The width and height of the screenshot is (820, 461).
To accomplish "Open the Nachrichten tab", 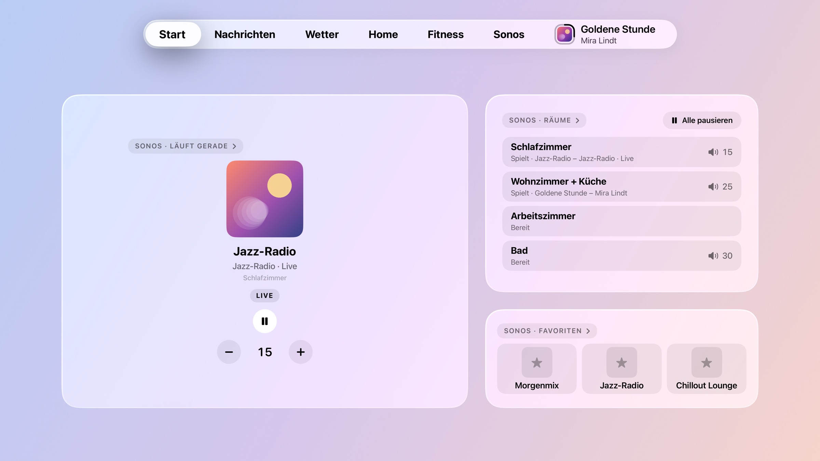I will click(x=245, y=34).
